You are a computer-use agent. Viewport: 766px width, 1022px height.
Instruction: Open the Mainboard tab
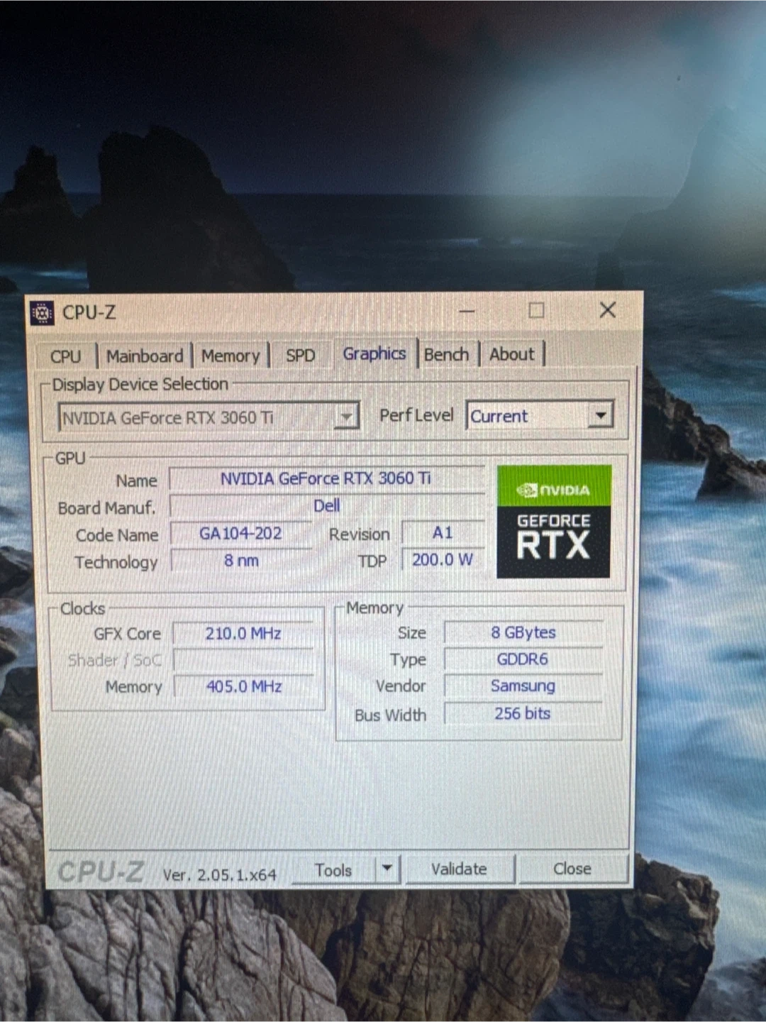click(x=145, y=356)
